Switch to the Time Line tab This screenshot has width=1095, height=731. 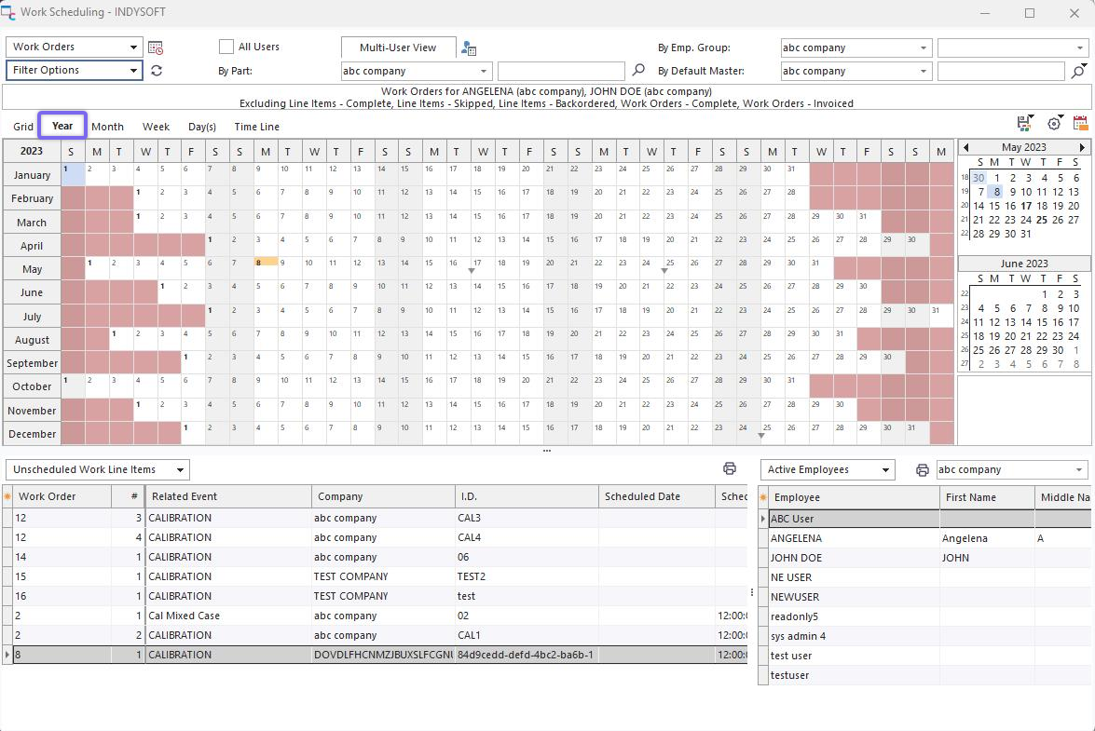(x=256, y=127)
